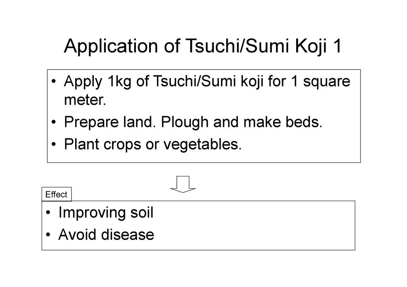Click the 'Plant crops or vegetables.' line
This screenshot has width=407, height=287.
(x=153, y=145)
